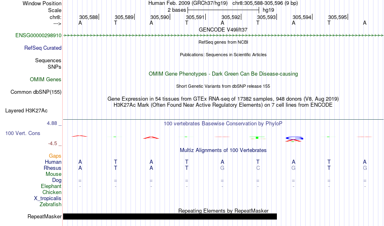
Task: Click ruler position '305,595'
Action: click(338, 17)
